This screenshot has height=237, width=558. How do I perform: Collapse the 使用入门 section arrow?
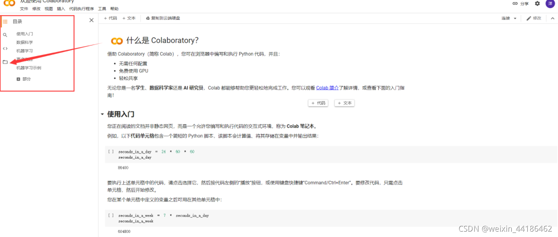coord(102,114)
